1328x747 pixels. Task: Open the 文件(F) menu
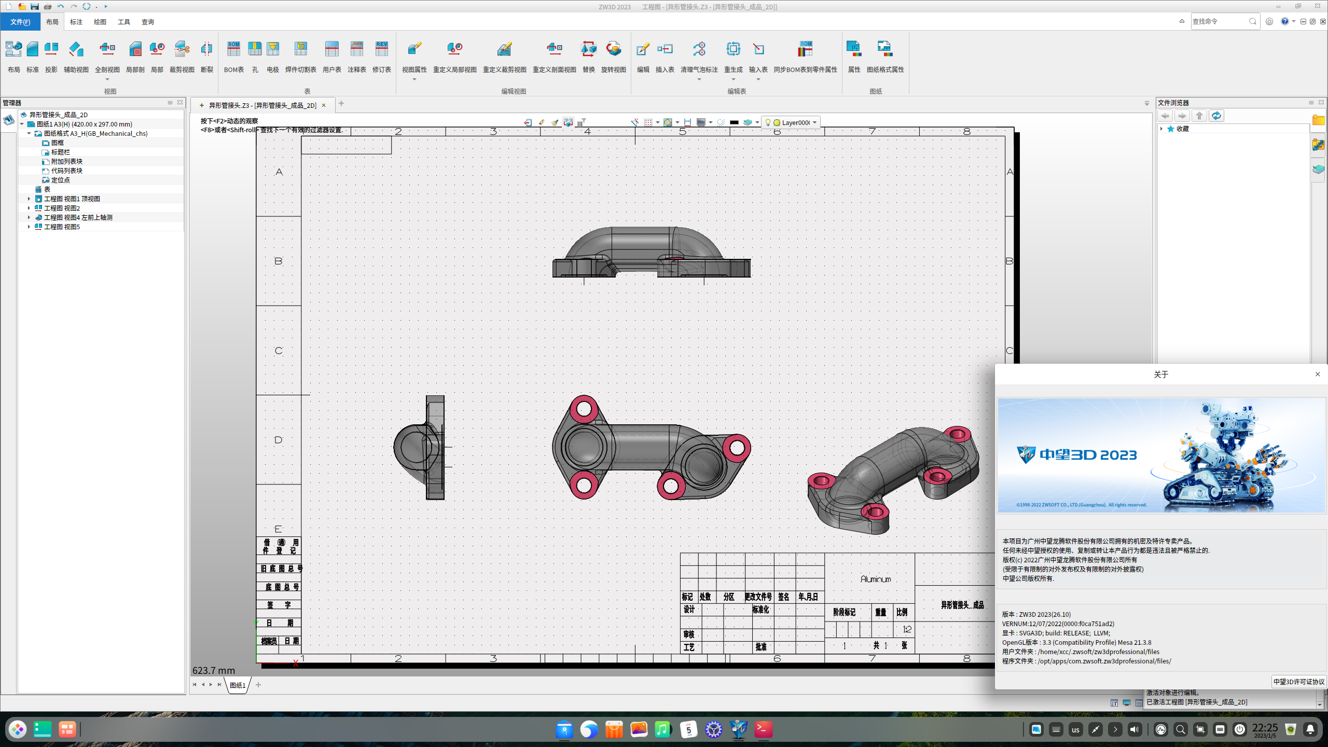coord(20,22)
